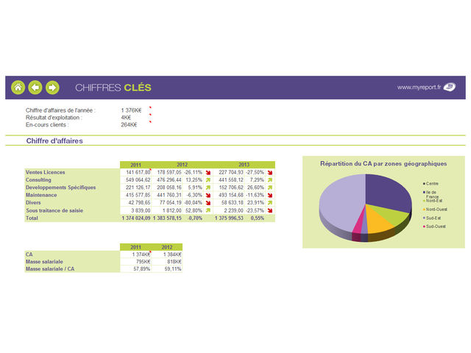Screen dimensions: 471x353
Task: Click the red down arrow for Maintenance 2012
Action: tap(208, 196)
